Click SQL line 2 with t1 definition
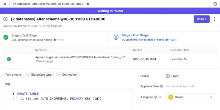Image resolution: width=220 pixels, height=110 pixels. pos(61,99)
